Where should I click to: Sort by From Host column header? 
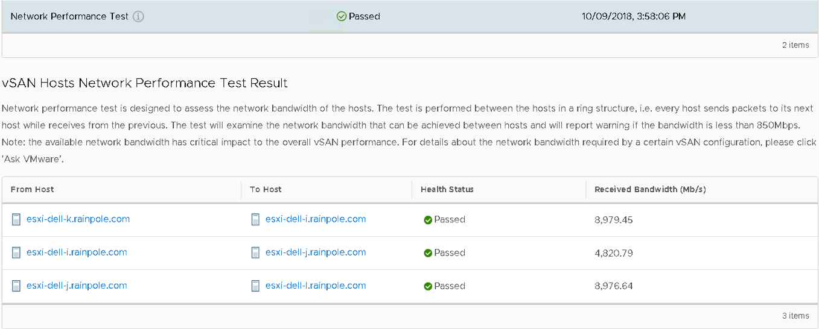[33, 189]
